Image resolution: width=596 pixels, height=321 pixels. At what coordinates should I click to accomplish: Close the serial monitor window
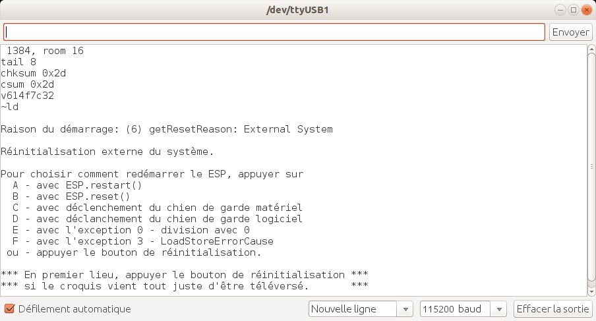(585, 10)
